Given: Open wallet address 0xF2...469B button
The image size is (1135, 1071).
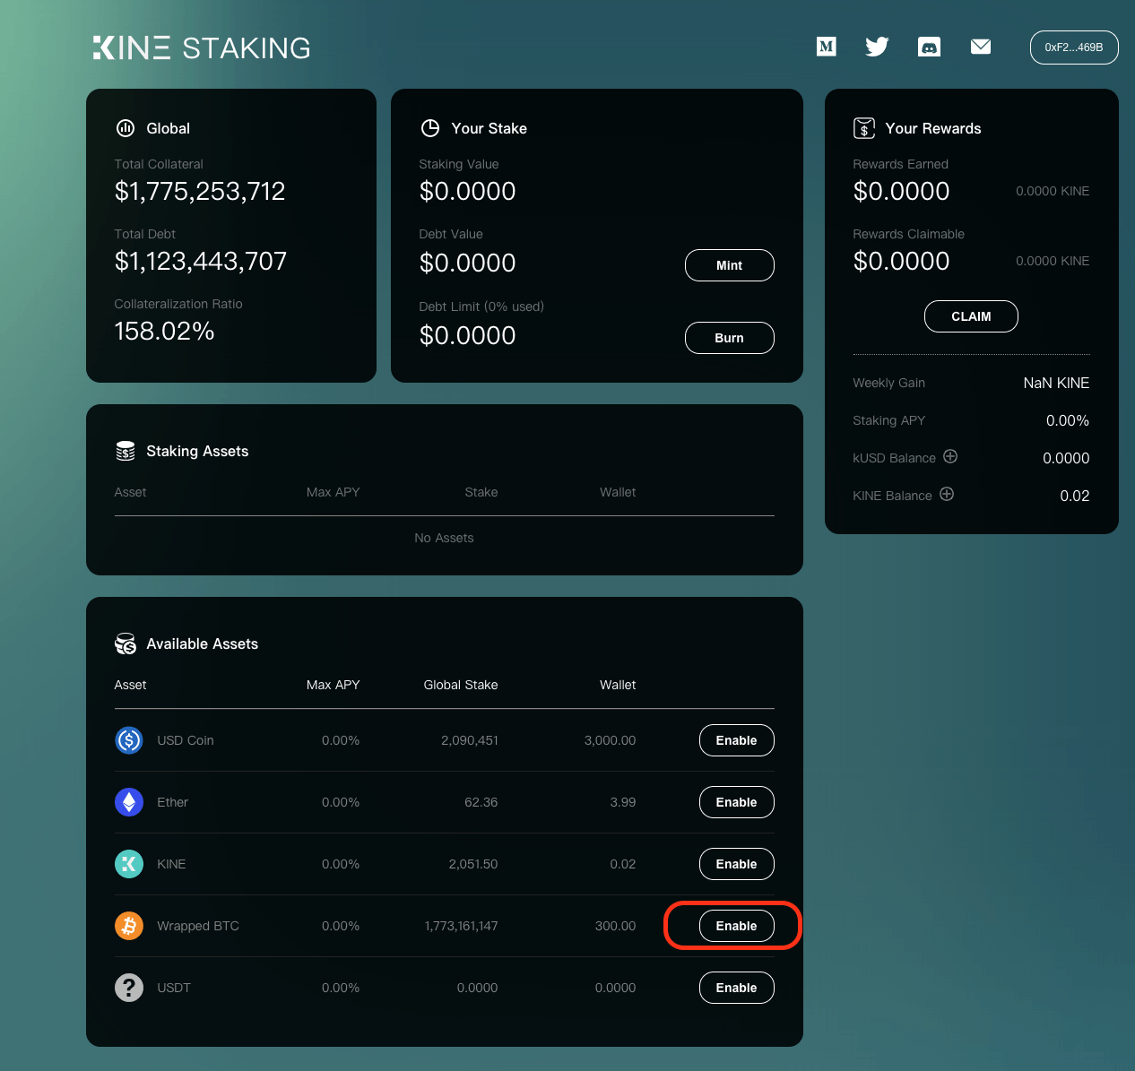Looking at the screenshot, I should [1074, 48].
